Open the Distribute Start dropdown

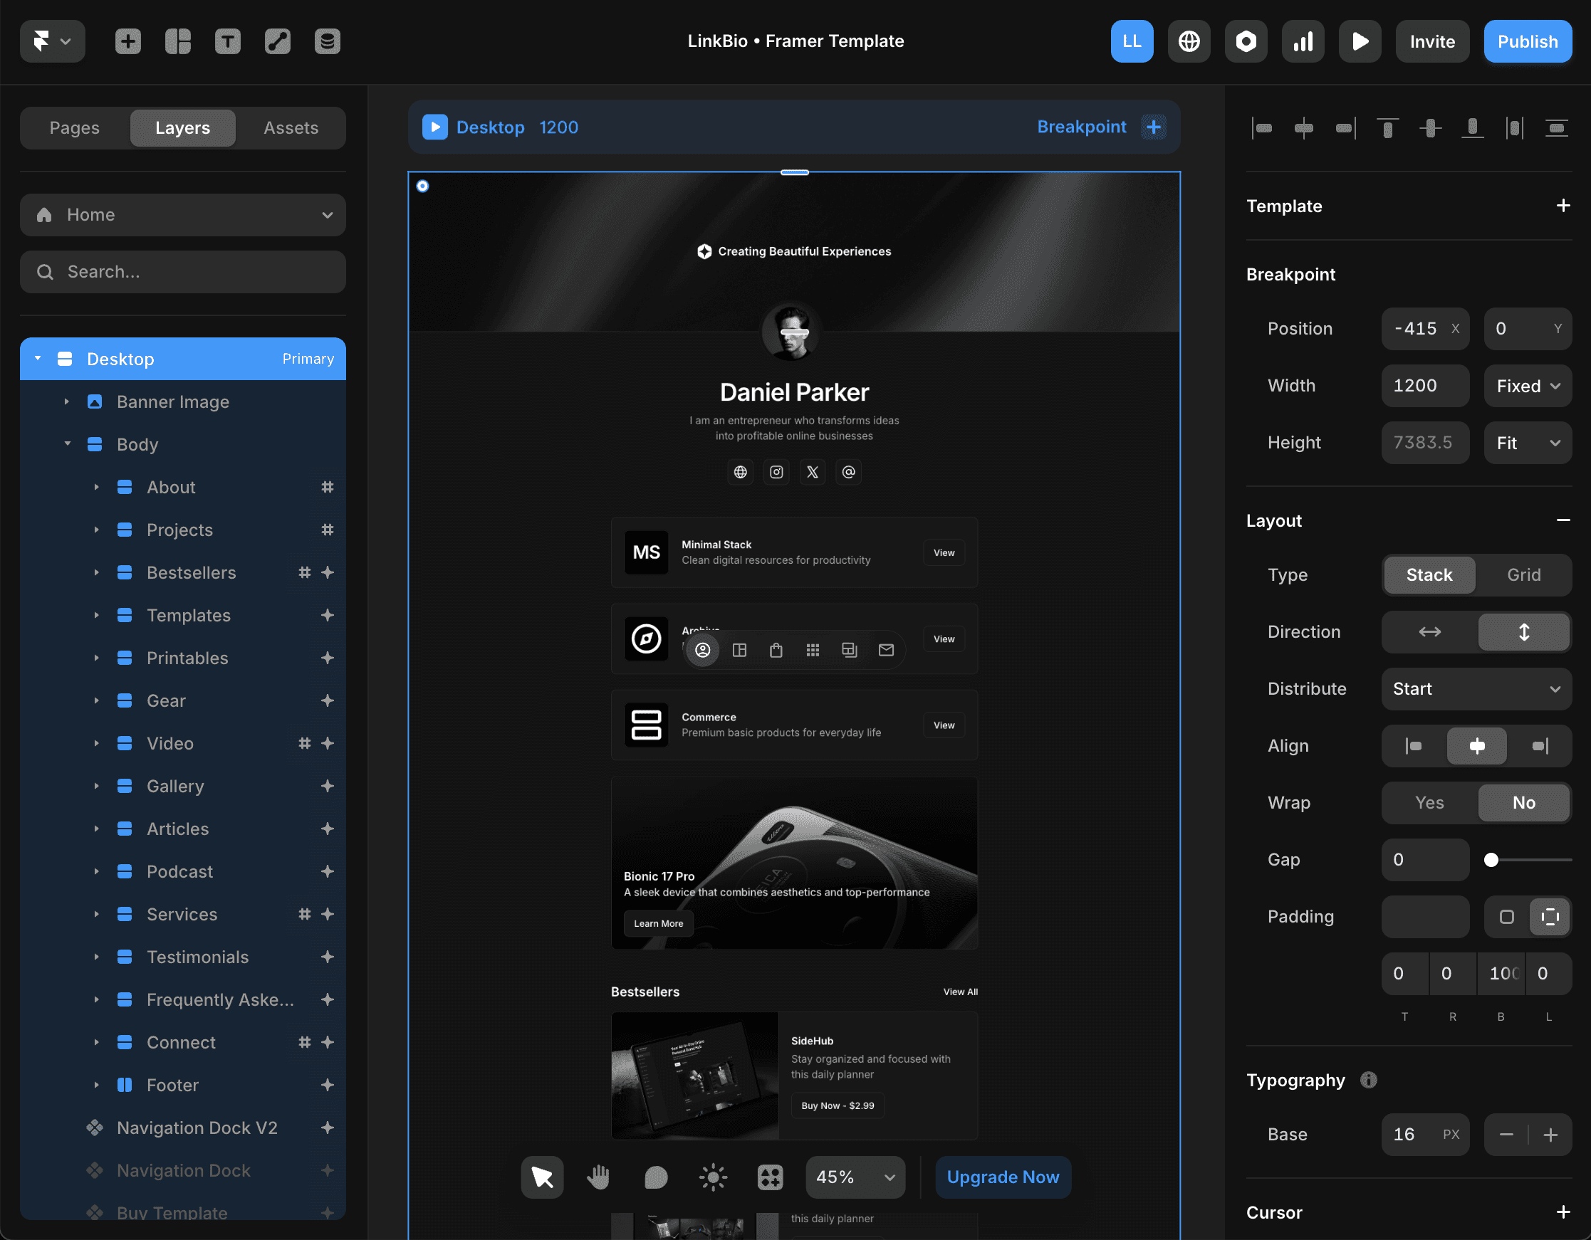(x=1476, y=689)
